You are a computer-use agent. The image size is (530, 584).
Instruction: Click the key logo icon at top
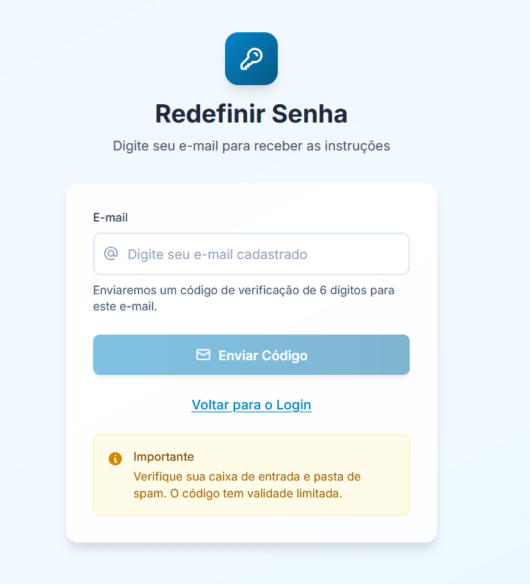tap(251, 59)
